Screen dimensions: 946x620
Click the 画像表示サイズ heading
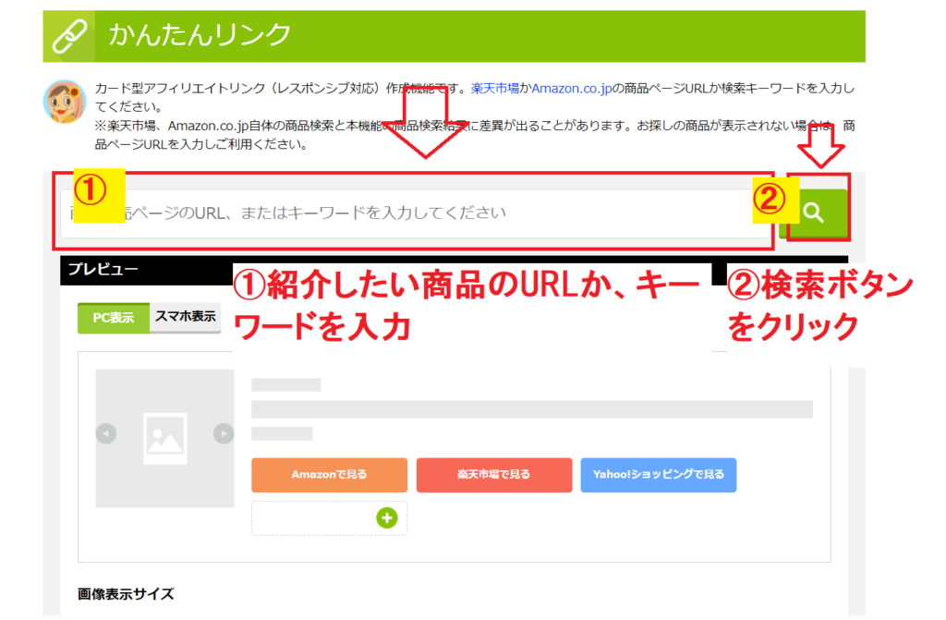(126, 593)
